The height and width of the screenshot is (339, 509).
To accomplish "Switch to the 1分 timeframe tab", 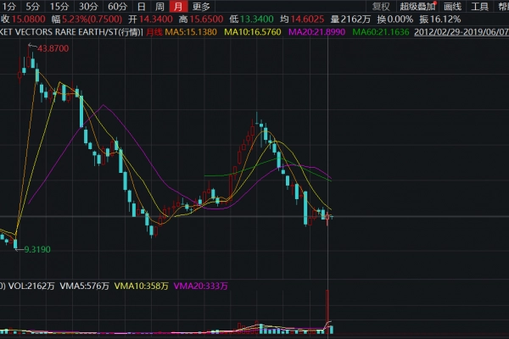I will click(x=9, y=7).
